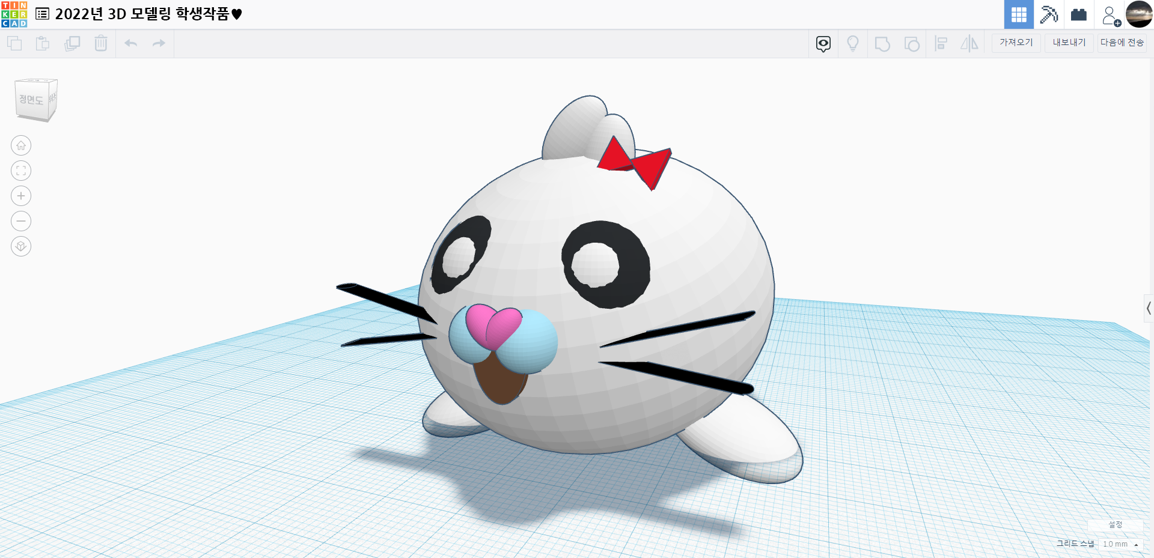Toggle orthographic perspective view cube icon
This screenshot has height=558, width=1154.
coord(21,246)
